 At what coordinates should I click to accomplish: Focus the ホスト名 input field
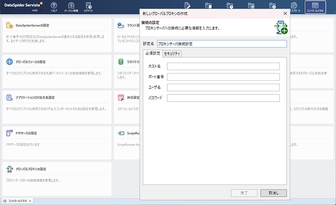click(x=223, y=66)
